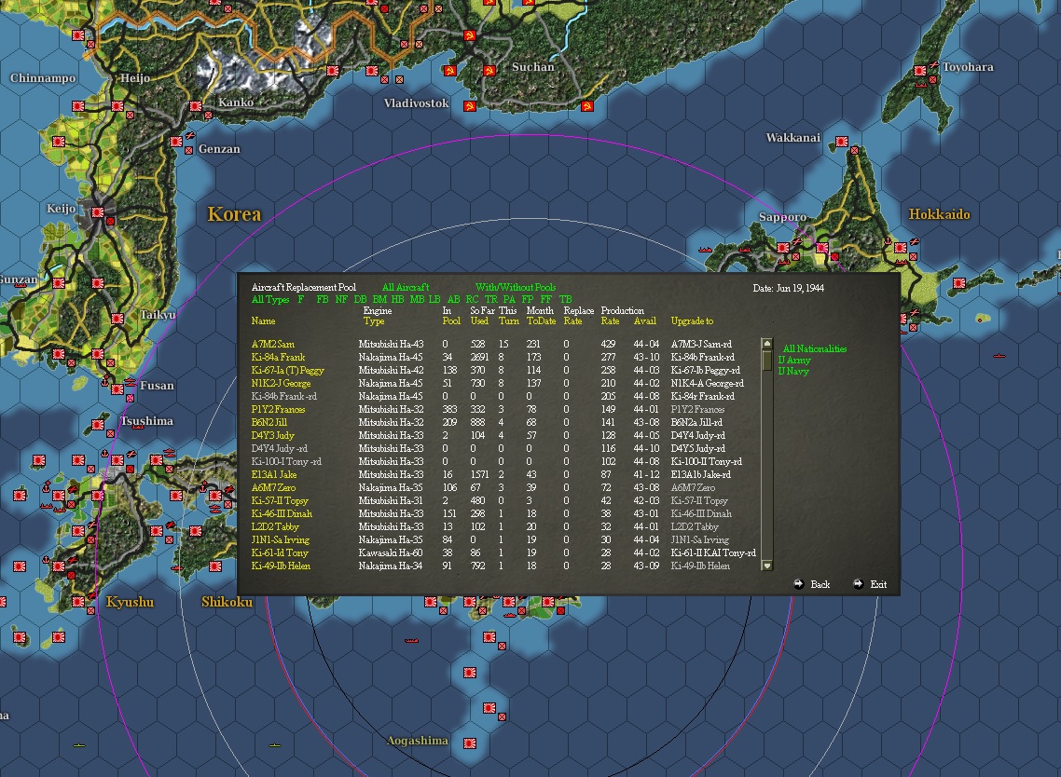
Task: Filter by NF night fighter type
Action: [341, 299]
